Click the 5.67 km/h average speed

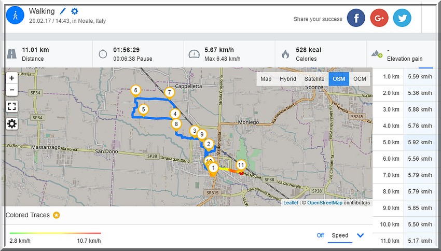[219, 50]
